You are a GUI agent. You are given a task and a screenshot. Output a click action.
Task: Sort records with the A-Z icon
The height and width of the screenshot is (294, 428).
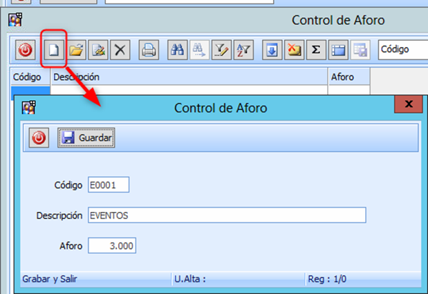pos(243,50)
